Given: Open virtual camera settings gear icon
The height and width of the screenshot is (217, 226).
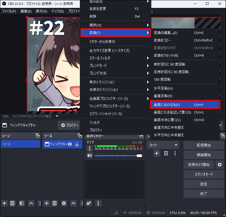Looking at the screenshot, I should coord(220,164).
